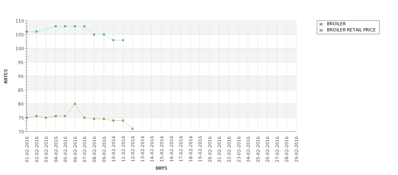Screen dimensions: 398x175
Task: Click the BROILER data point on 11-02-2016
Action: point(123,120)
